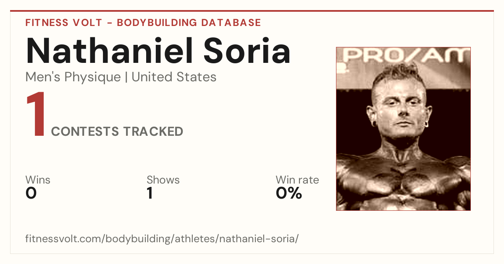The width and height of the screenshot is (504, 264).
Task: Click the shows value 1
Action: pos(150,193)
